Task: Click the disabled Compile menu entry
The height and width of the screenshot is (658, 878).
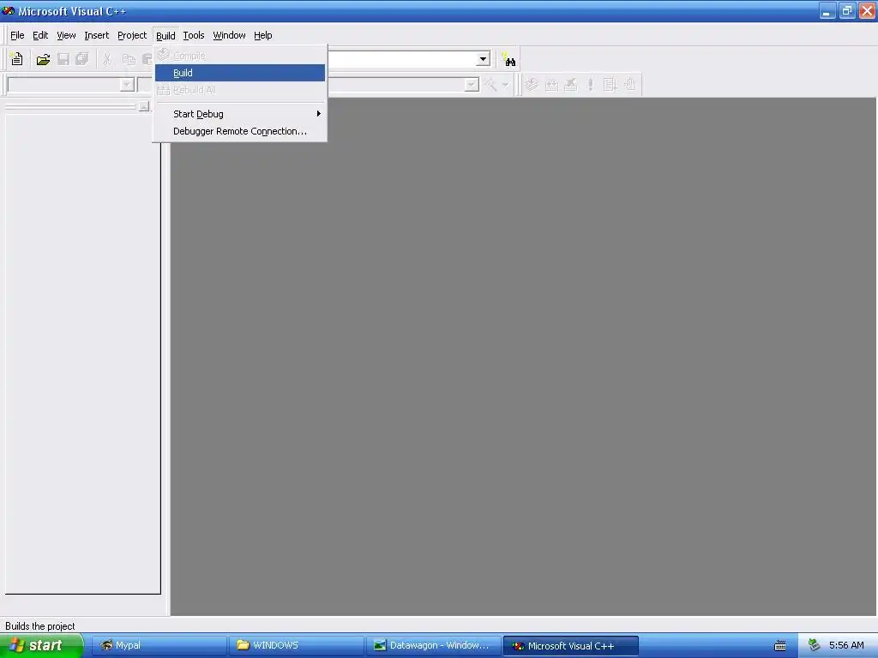Action: click(240, 56)
